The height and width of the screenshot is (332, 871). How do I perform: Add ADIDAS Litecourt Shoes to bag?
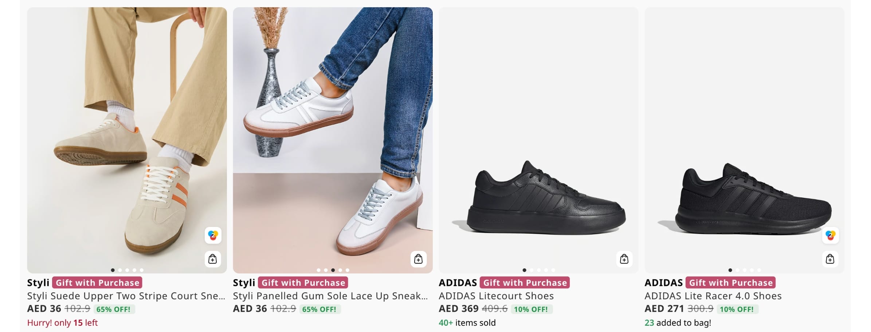tap(624, 259)
